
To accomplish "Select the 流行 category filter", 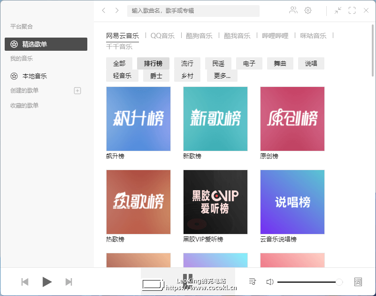I will [187, 63].
